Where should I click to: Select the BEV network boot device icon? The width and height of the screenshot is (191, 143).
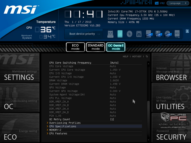[177, 34]
